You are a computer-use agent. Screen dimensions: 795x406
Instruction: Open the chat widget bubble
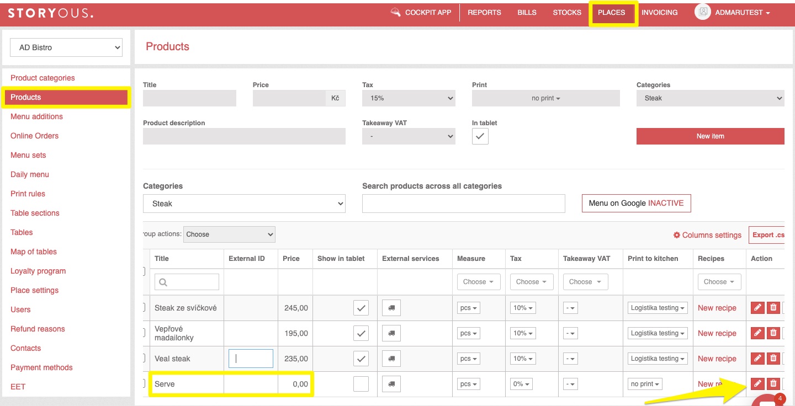[768, 402]
